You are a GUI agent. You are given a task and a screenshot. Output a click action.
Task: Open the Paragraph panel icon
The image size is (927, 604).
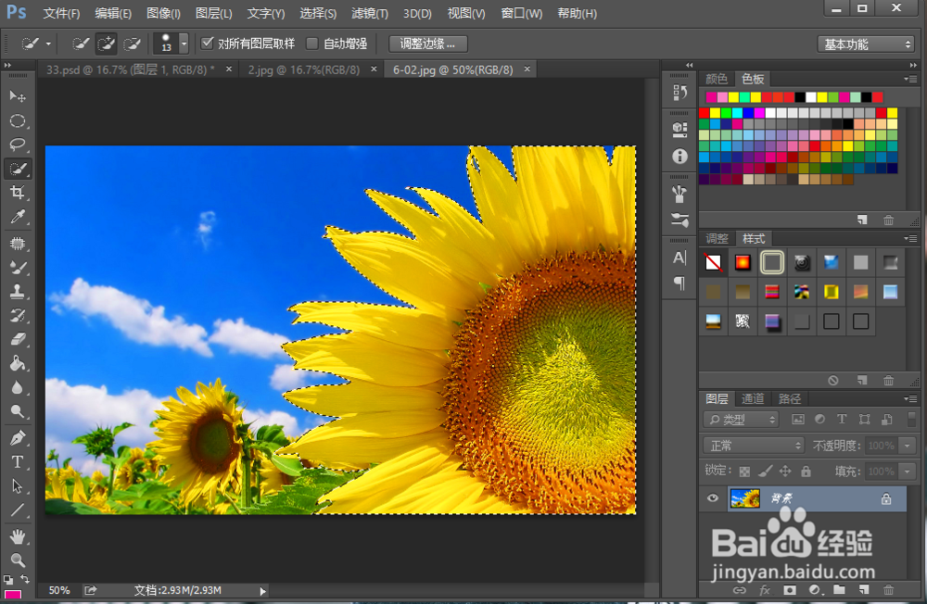[679, 283]
